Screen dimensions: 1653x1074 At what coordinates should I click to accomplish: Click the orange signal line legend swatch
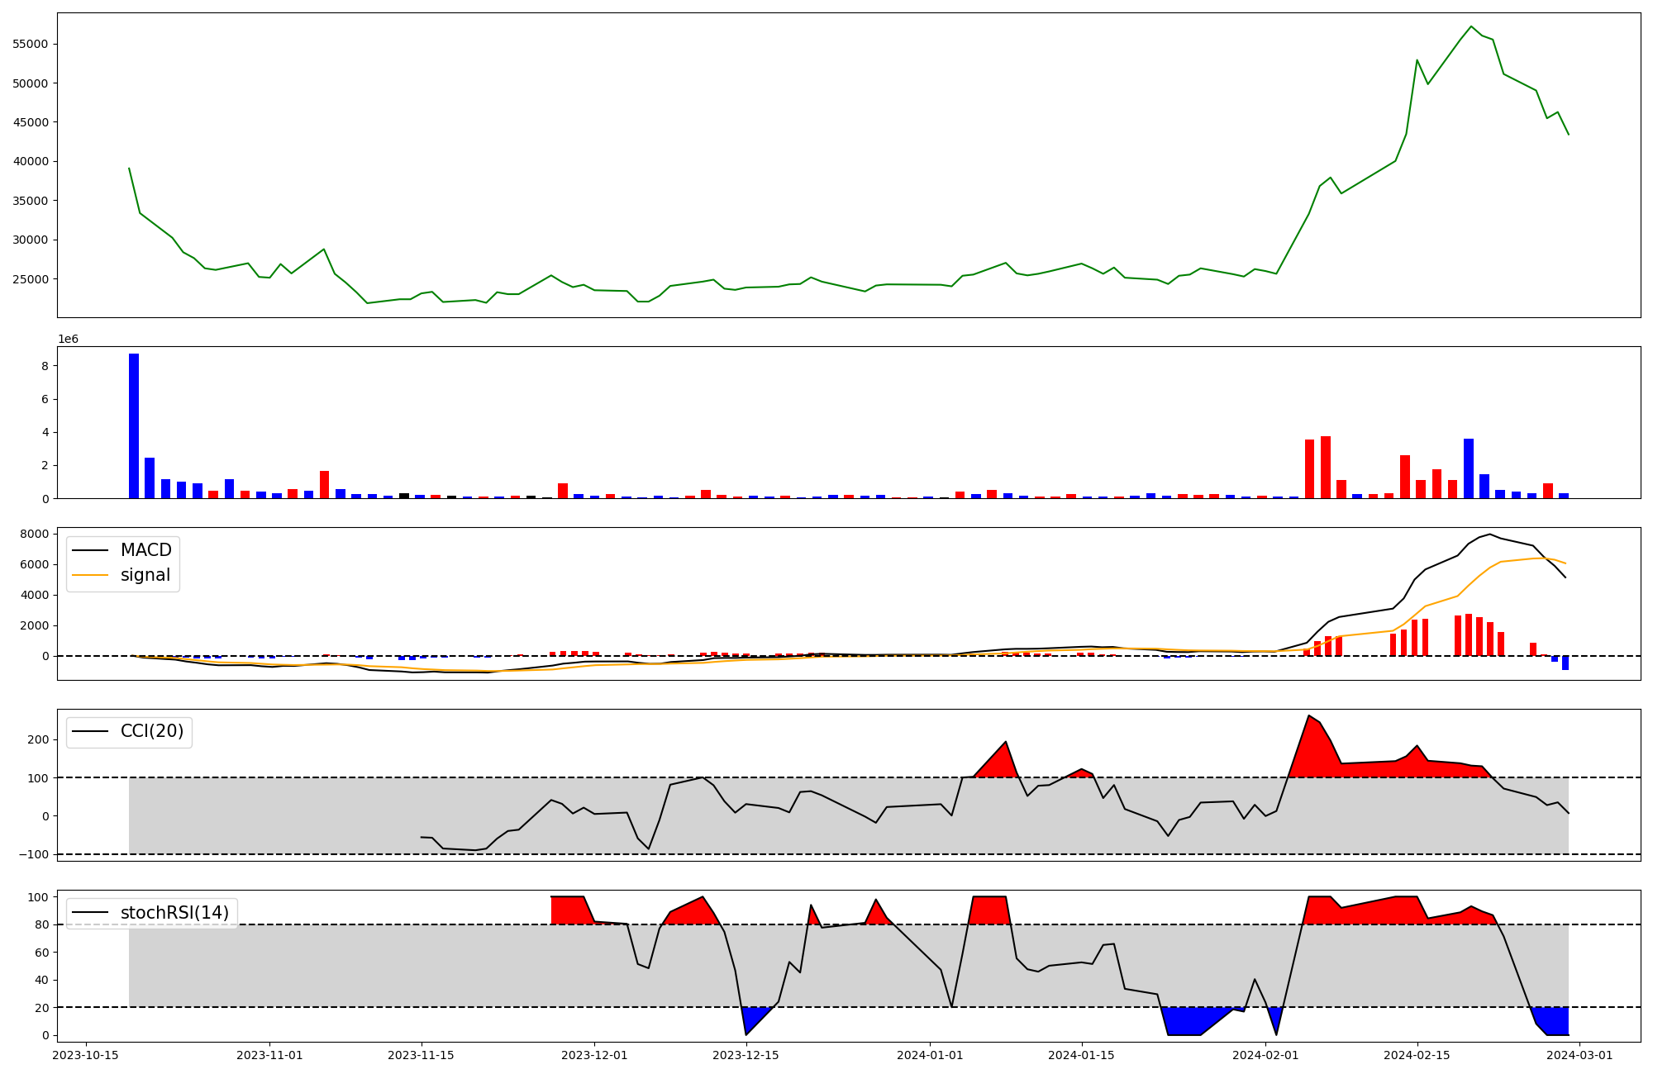[x=90, y=575]
